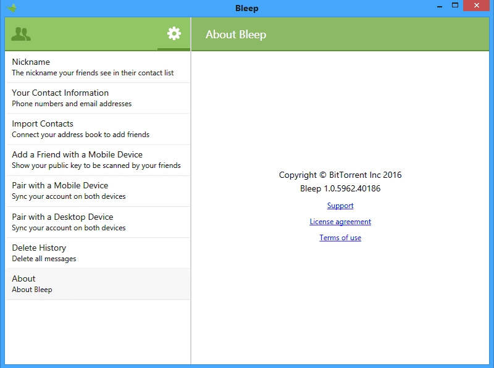
Task: Open the Nickname setting
Action: click(98, 67)
